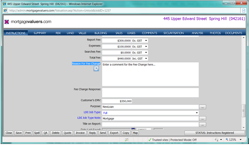Click the zoom magnifier icon showing 125%
This screenshot has width=249, height=145.
[x=227, y=140]
